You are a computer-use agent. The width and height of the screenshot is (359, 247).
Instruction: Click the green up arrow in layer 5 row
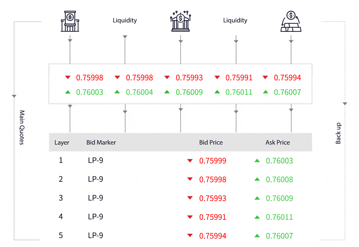257,236
